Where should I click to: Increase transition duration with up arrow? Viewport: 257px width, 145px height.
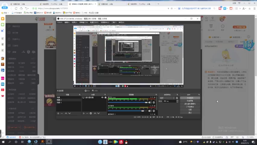click(x=177, y=101)
